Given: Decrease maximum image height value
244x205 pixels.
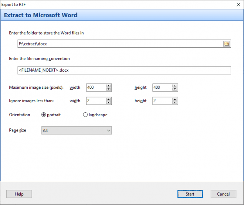Looking at the screenshot, I should (175, 89).
